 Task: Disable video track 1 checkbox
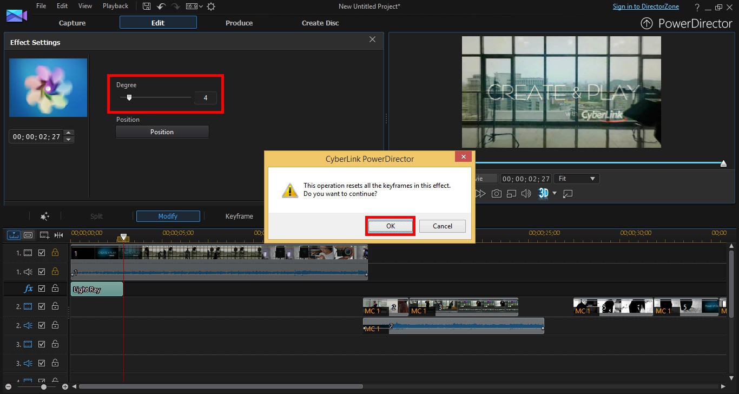pyautogui.click(x=42, y=253)
